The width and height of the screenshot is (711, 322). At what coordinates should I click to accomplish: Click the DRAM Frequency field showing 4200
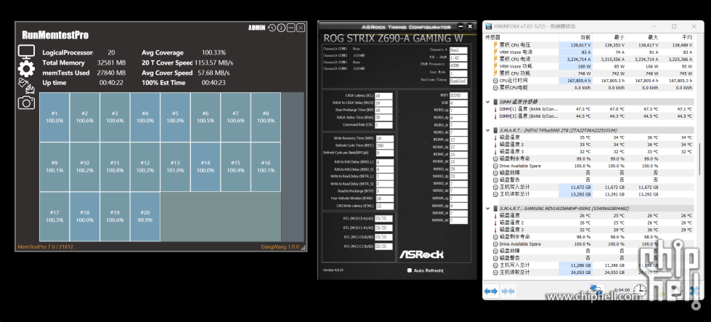(458, 65)
